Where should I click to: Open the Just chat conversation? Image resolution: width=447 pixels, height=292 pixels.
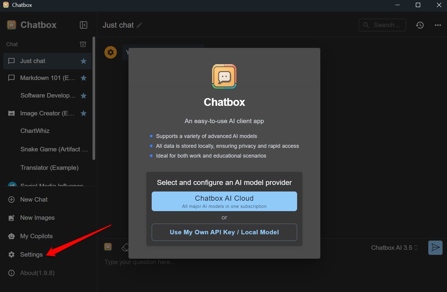coord(48,61)
